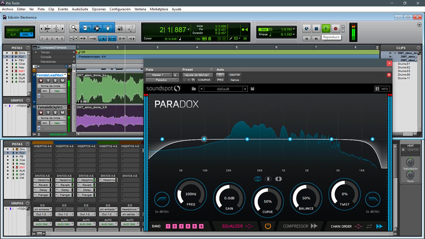Image resolution: width=425 pixels, height=239 pixels.
Task: Click the Native button
Action: click(234, 80)
